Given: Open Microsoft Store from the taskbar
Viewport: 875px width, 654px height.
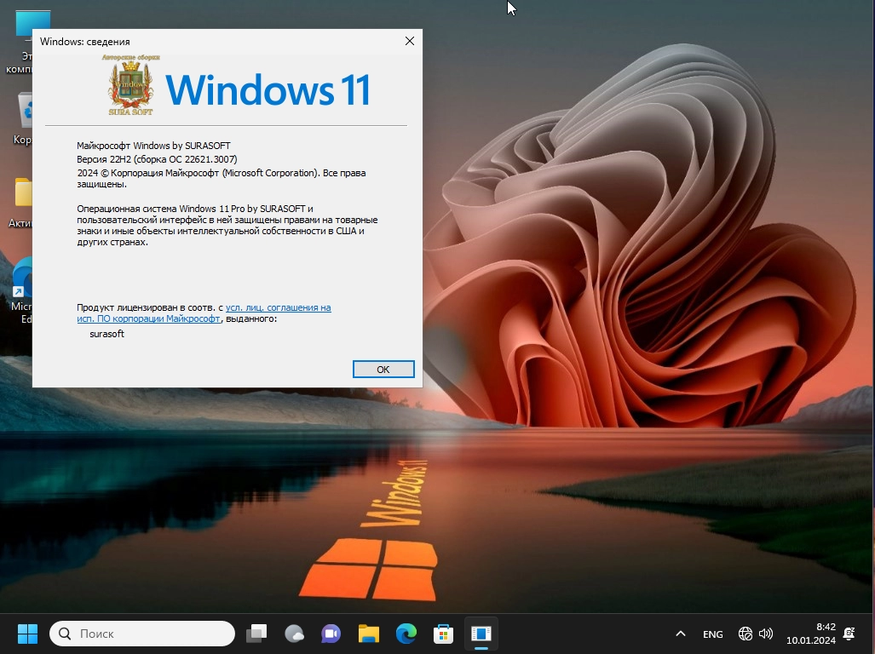Looking at the screenshot, I should (x=444, y=634).
